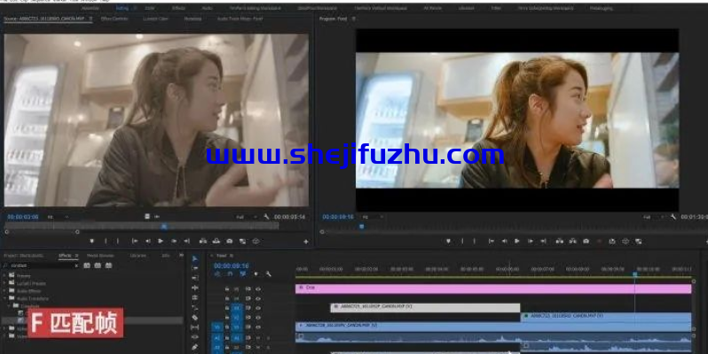Solo audio track A1

(268, 337)
